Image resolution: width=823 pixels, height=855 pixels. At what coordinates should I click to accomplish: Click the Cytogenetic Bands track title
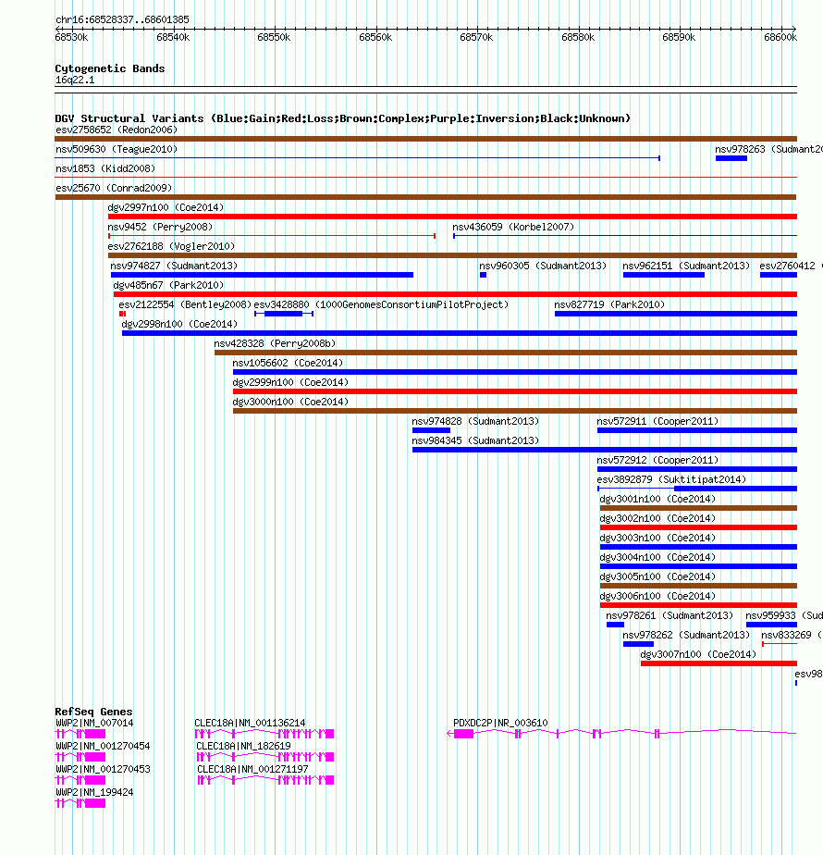[x=109, y=68]
